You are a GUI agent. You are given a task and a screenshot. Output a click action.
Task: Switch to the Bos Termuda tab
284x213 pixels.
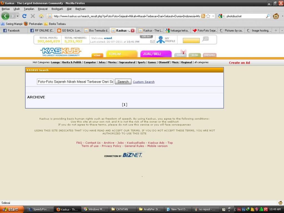pyautogui.click(x=96, y=31)
